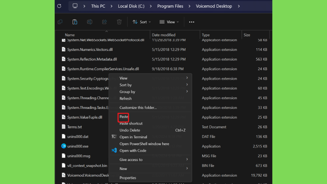Click the Delete trash icon in toolbar
Screen dimensions: 327x184
(x=119, y=22)
